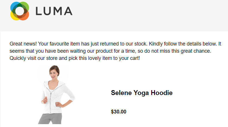Open the Selene Yoga Hoodie product title
Image resolution: width=228 pixels, height=127 pixels.
[x=142, y=93]
